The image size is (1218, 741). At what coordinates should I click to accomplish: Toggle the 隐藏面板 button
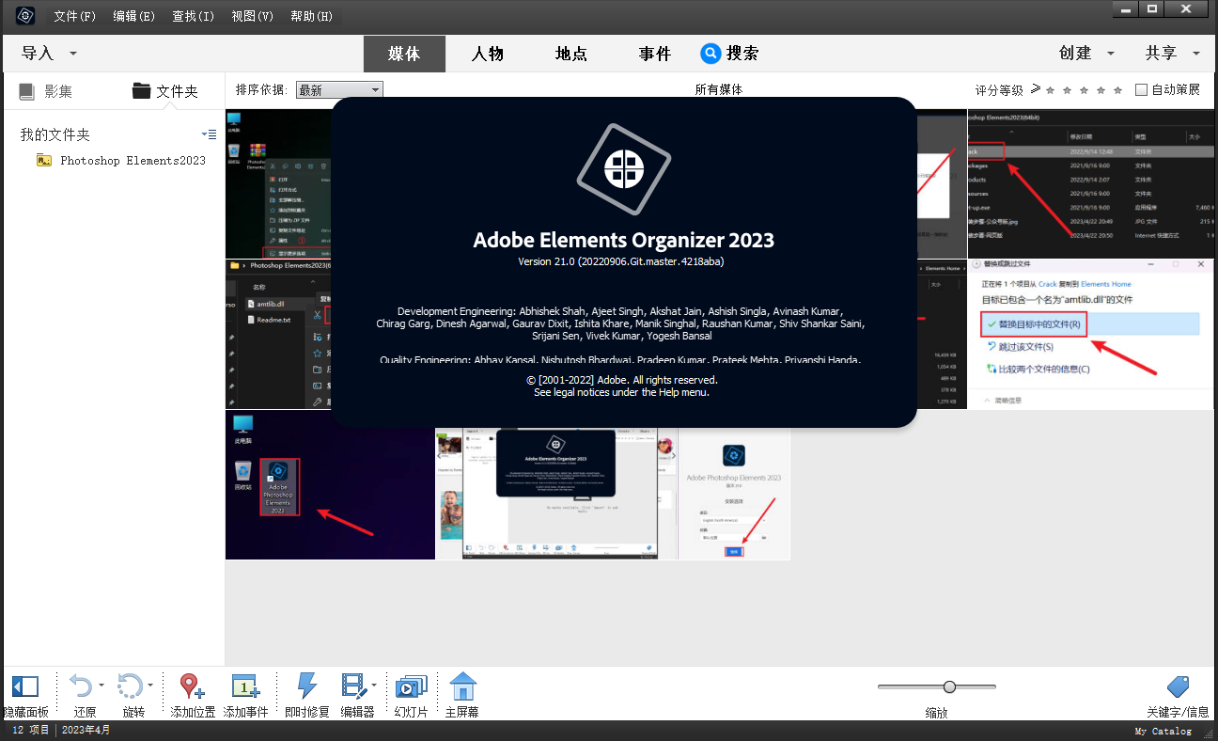24,696
